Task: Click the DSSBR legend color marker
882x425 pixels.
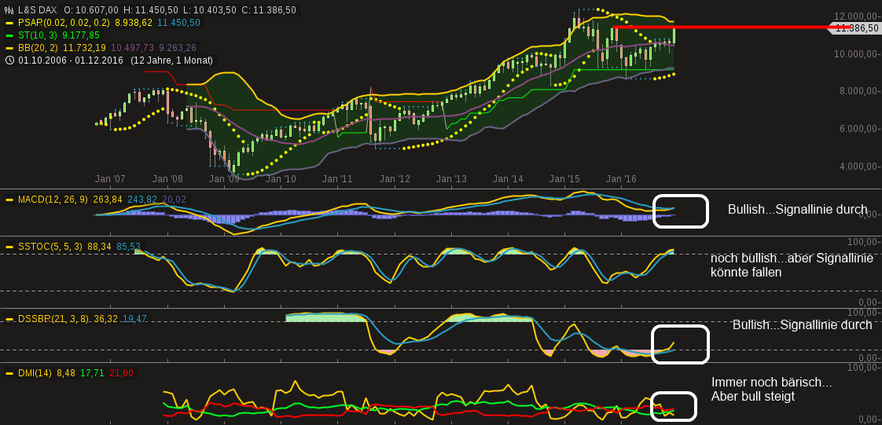Action: tap(9, 319)
